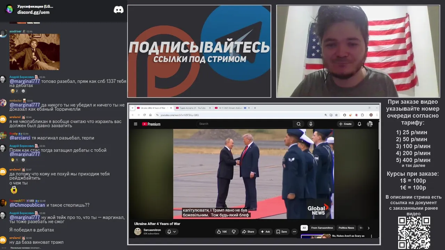
Task: Like the video showing 16K
Action: point(222,232)
